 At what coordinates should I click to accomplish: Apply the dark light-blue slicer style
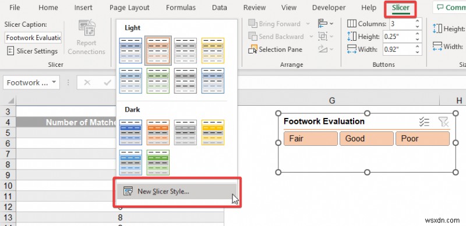[x=130, y=163]
